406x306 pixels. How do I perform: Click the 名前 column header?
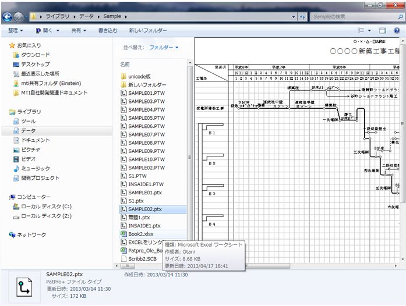pyautogui.click(x=125, y=64)
